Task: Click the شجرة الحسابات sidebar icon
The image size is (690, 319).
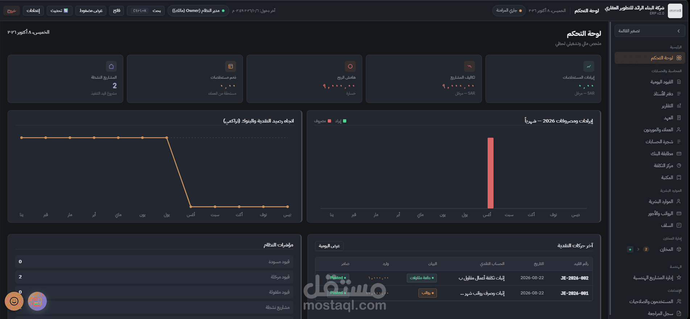Action: 679,142
